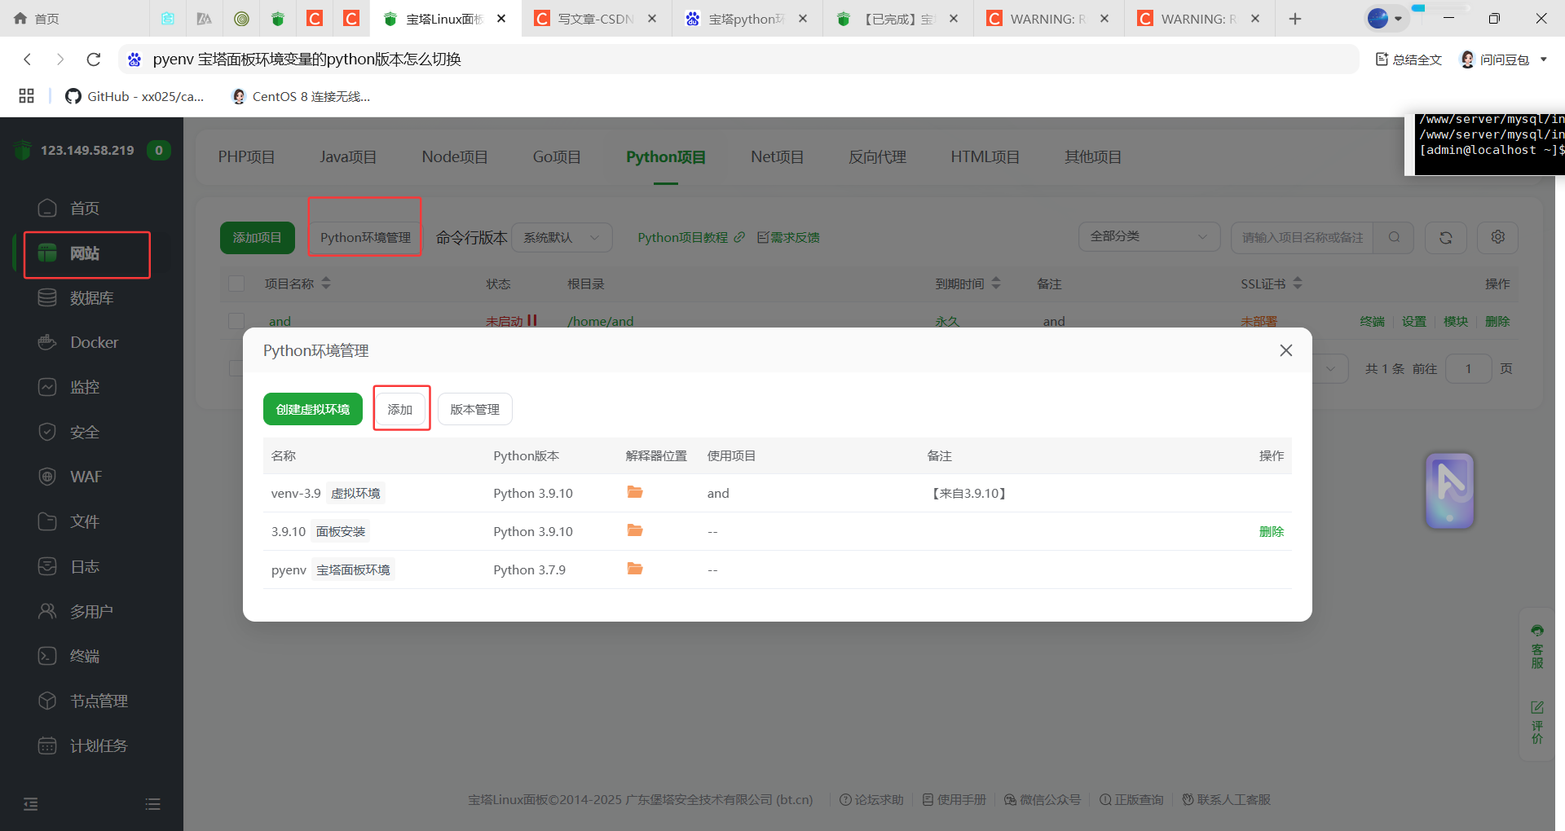
Task: Open the Python项目教程 link
Action: pyautogui.click(x=690, y=237)
